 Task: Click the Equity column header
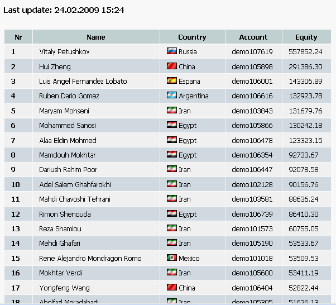306,37
